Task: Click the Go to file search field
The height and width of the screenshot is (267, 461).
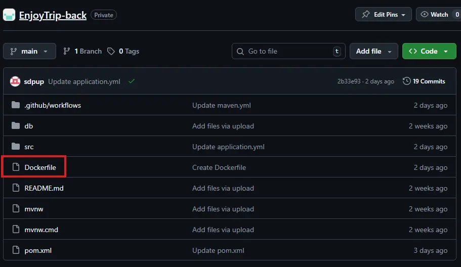Action: 288,51
